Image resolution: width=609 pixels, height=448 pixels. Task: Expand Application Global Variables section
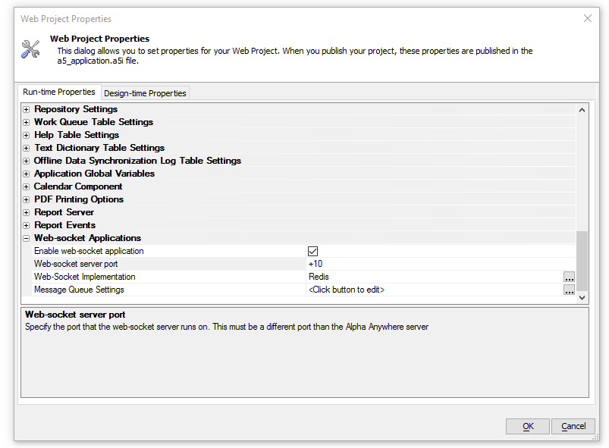(x=26, y=174)
